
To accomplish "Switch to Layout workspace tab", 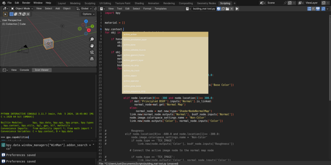I will [x=62, y=3].
